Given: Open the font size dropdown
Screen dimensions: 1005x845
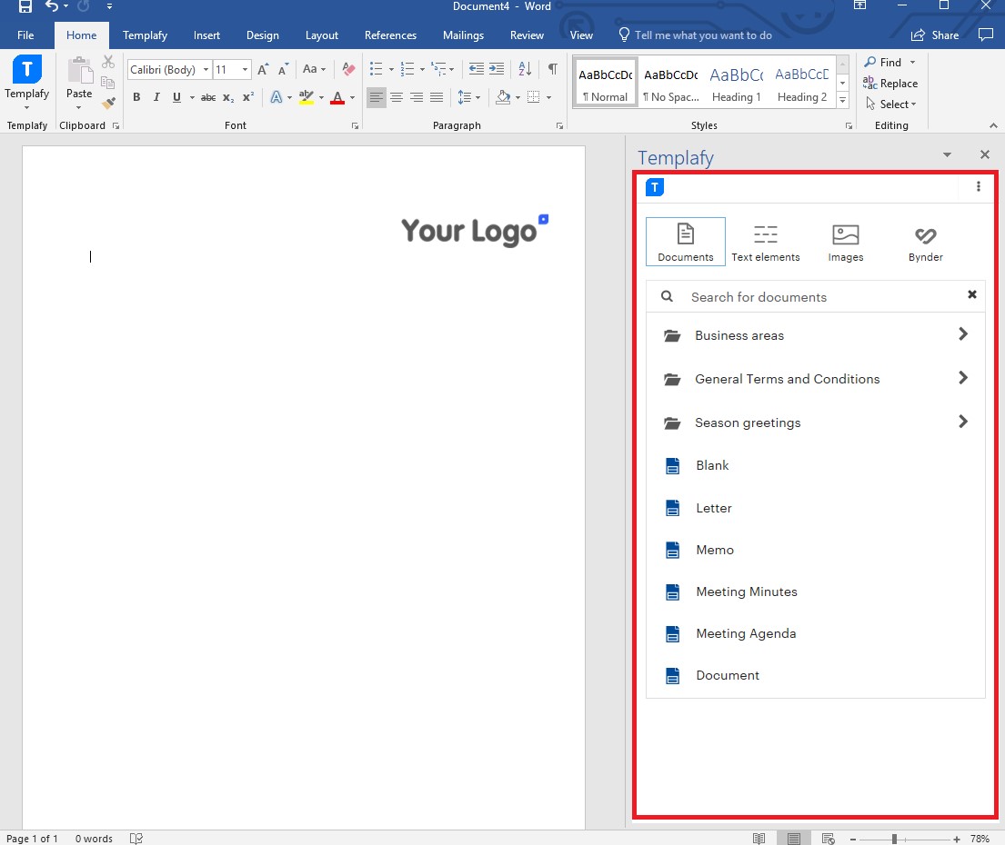Looking at the screenshot, I should click(x=243, y=69).
